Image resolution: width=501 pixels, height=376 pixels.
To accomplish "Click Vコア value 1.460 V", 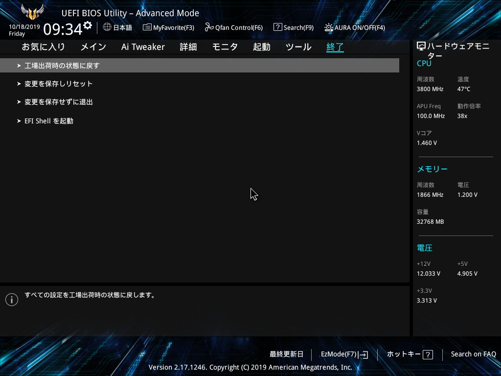I will click(427, 143).
